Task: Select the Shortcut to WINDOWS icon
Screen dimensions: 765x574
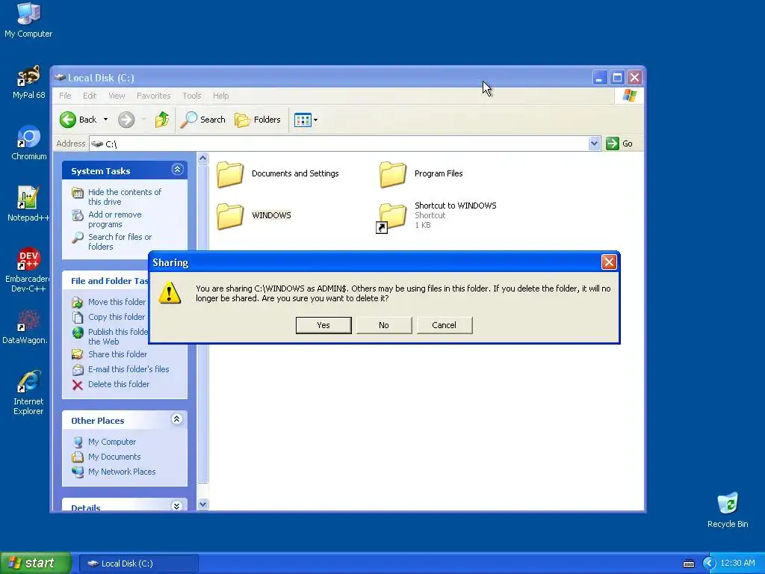Action: 391,217
